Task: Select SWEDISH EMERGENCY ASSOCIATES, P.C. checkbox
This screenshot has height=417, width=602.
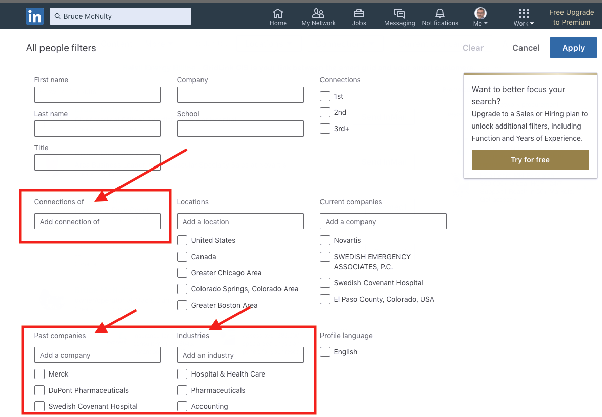Action: 325,256
